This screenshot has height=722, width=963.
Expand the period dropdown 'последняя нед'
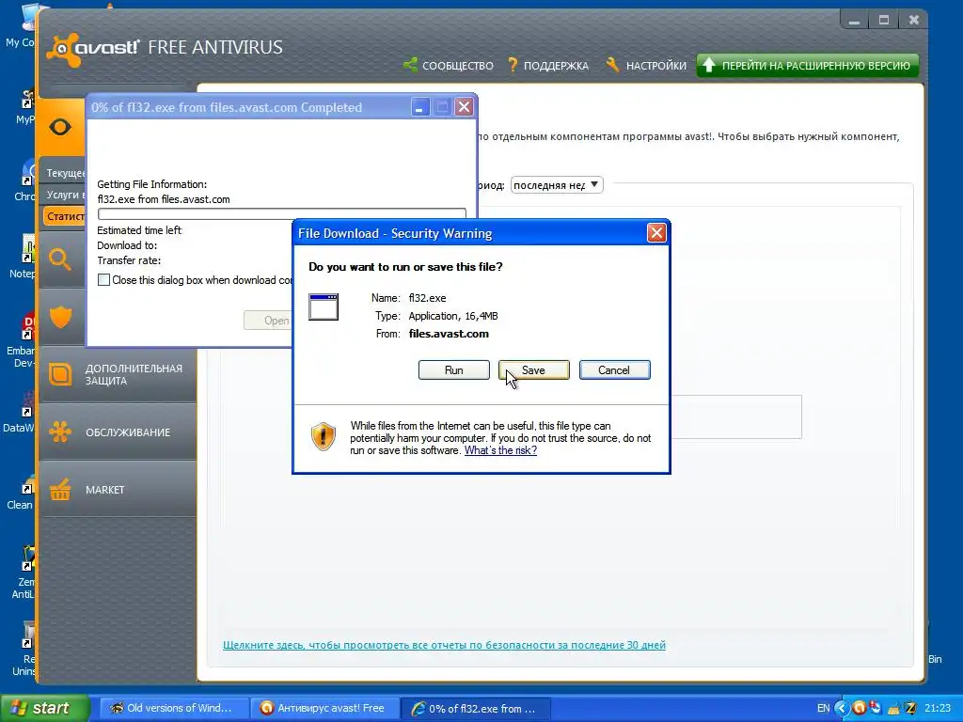[x=557, y=185]
